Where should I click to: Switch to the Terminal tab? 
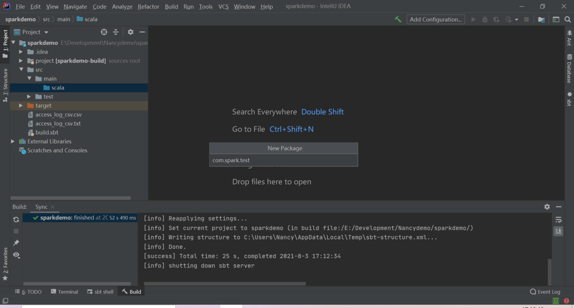point(65,292)
